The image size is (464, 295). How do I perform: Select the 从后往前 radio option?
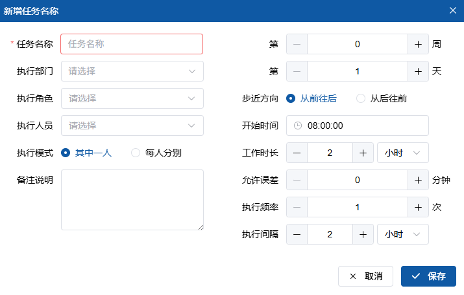tap(361, 98)
